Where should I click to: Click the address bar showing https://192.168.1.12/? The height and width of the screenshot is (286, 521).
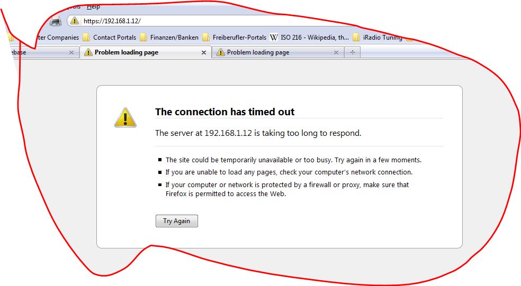[212, 21]
